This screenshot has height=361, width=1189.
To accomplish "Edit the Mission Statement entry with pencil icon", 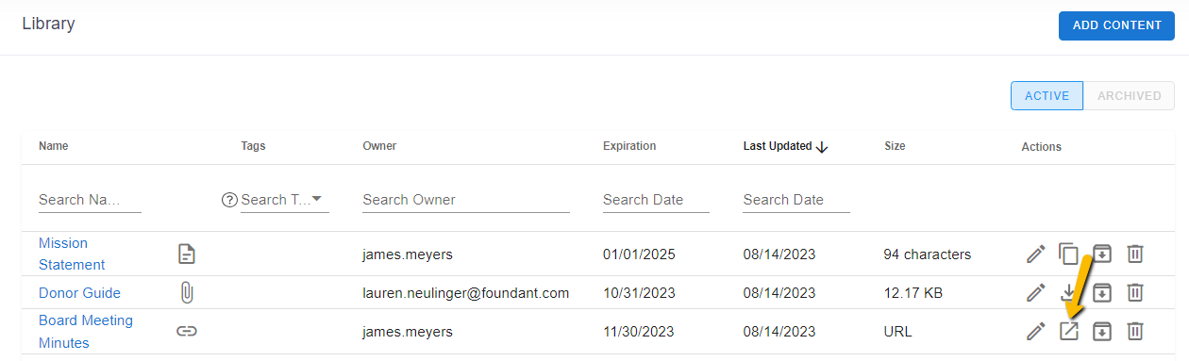I will pyautogui.click(x=1036, y=254).
